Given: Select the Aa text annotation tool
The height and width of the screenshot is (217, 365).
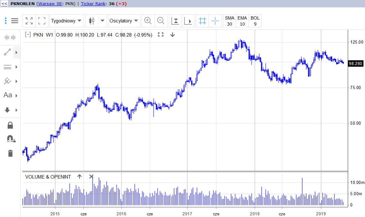Looking at the screenshot, I should [8, 95].
